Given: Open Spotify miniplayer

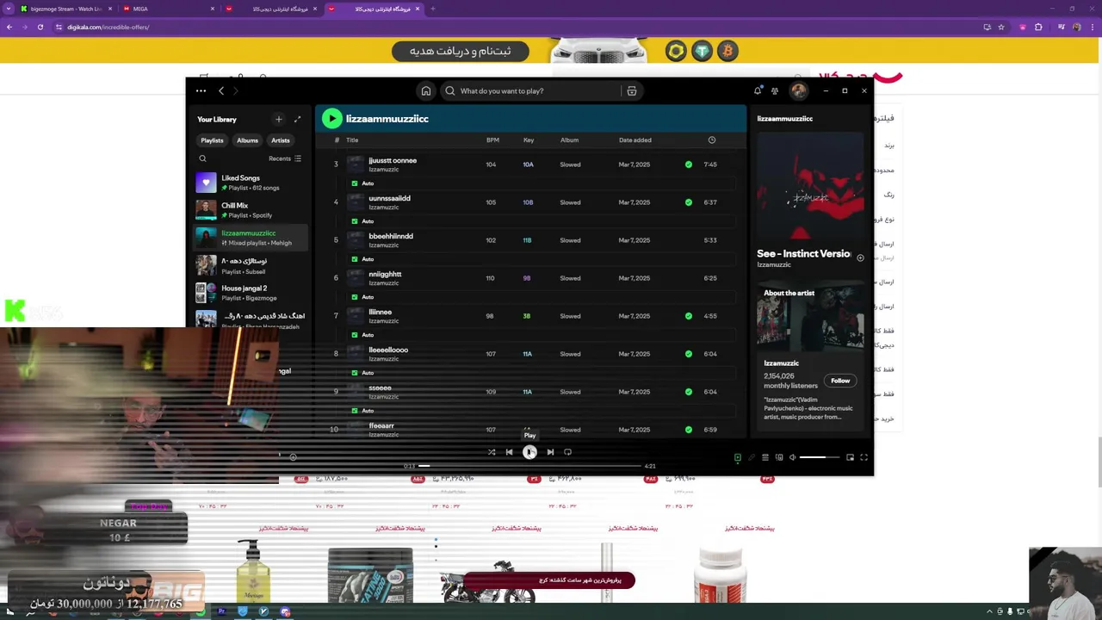Looking at the screenshot, I should point(850,457).
